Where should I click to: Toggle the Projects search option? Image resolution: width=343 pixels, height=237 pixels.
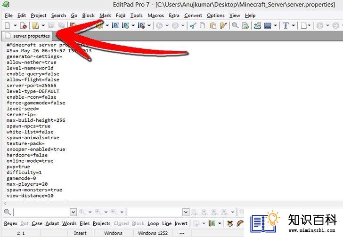coord(101,224)
